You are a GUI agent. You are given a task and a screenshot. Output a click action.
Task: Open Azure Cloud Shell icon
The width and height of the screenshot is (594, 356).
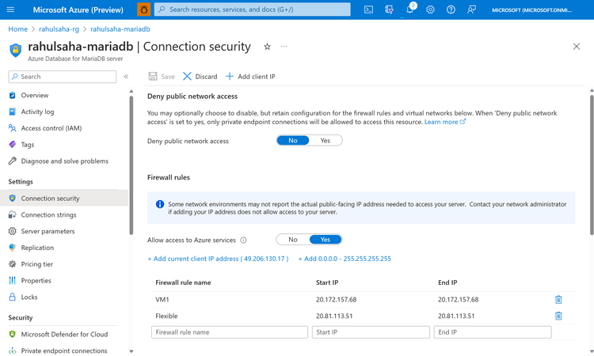click(368, 9)
